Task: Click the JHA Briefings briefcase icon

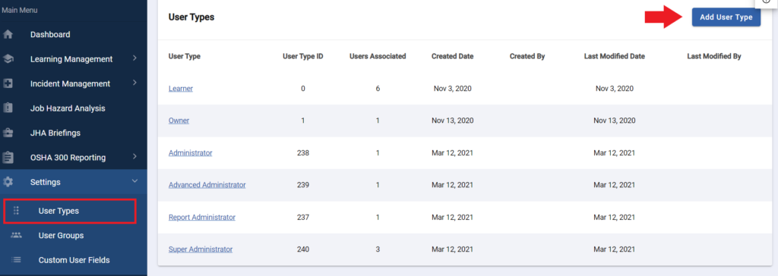Action: 8,133
